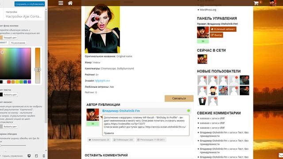The image size is (283, 159).
Task: Click the avatar in control panel widget
Action: point(203,32)
